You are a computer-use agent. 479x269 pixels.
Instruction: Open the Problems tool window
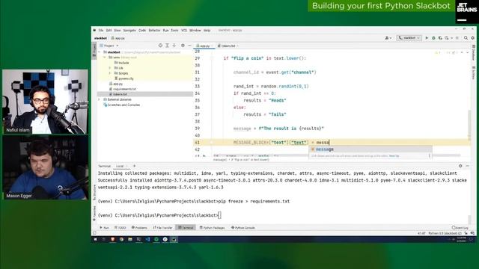point(139,228)
